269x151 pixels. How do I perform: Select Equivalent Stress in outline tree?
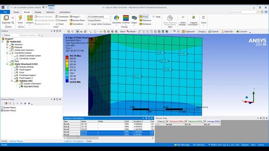pos(31,86)
